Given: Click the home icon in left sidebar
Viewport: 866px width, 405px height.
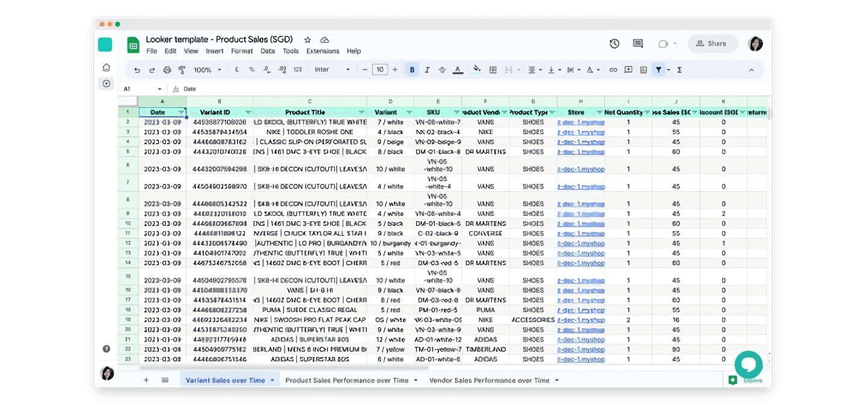Looking at the screenshot, I should click(106, 67).
